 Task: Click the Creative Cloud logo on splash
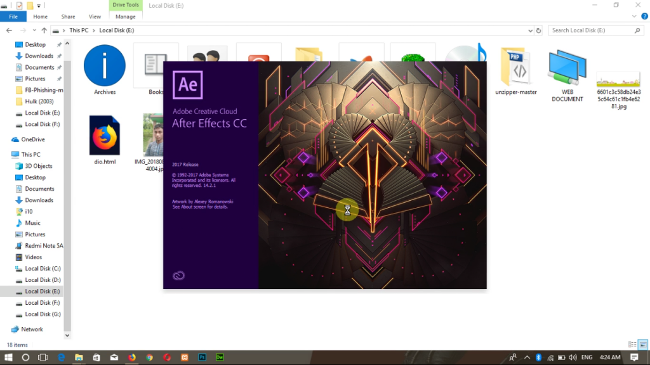point(178,275)
